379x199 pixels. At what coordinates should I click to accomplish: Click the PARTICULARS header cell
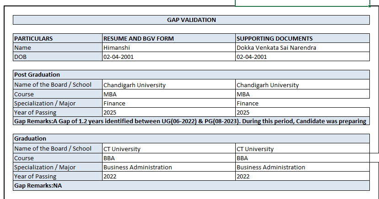[x=58, y=38]
